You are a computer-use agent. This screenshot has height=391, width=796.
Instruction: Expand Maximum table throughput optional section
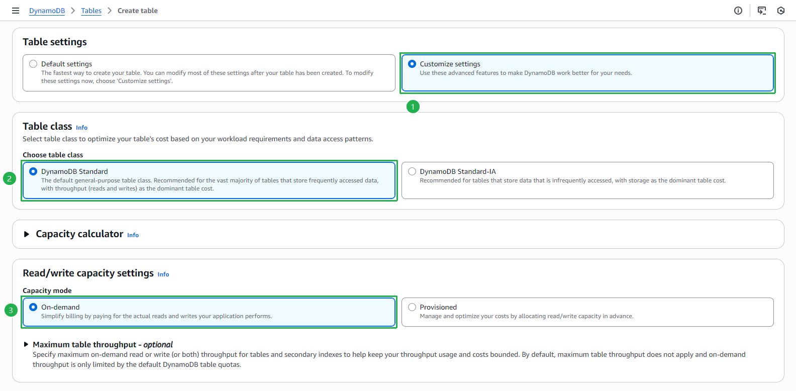coord(26,344)
